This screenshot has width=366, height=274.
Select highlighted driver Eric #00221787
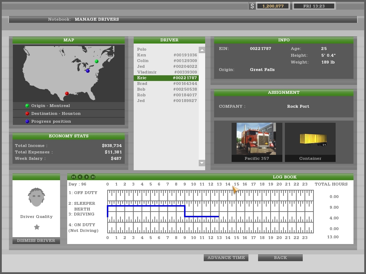click(x=166, y=78)
